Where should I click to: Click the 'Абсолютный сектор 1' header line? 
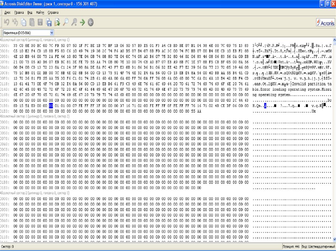tap(35, 116)
